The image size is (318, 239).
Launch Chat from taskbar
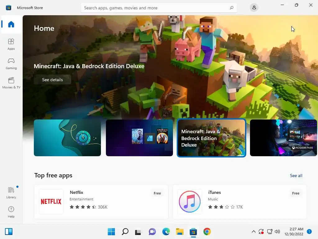click(x=152, y=232)
